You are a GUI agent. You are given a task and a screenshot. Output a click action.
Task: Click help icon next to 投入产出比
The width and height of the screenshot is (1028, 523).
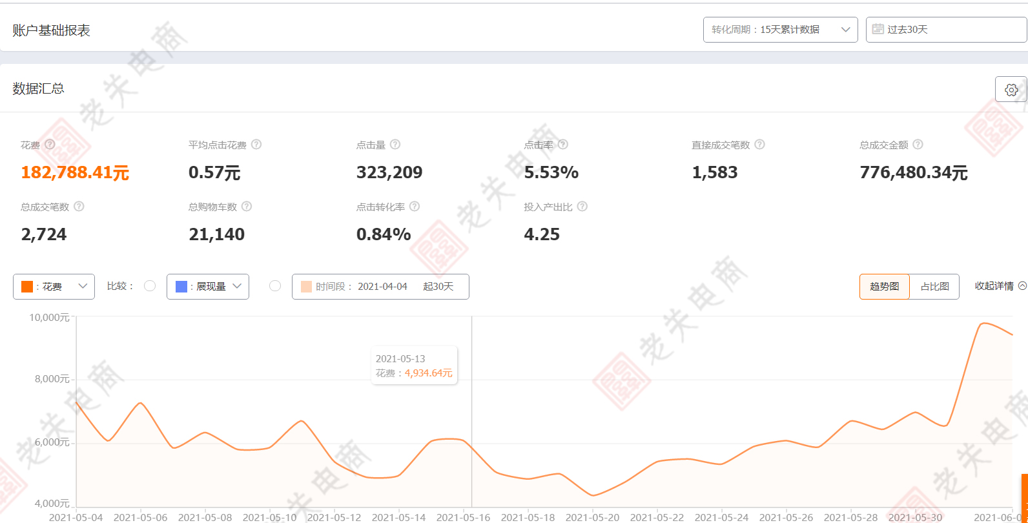(x=582, y=207)
